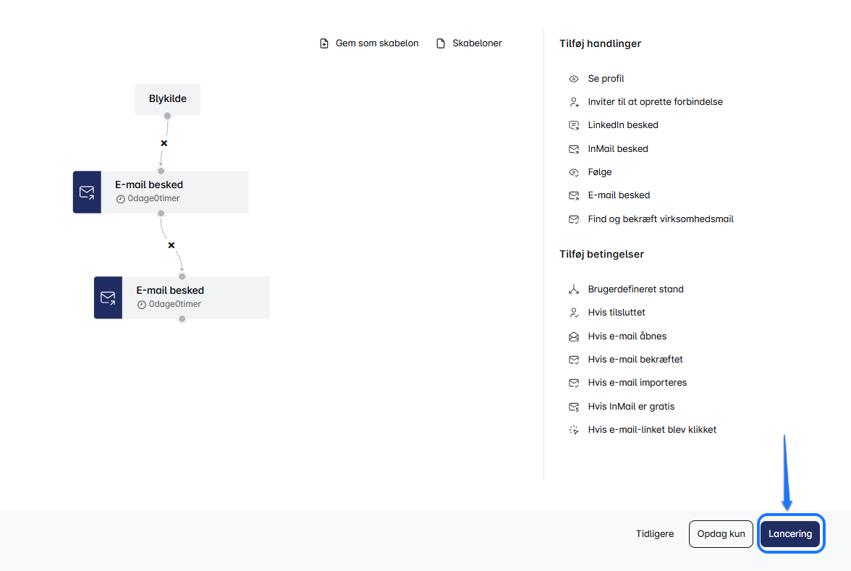Click the Opdag kun button
Image resolution: width=851 pixels, height=571 pixels.
coord(721,534)
